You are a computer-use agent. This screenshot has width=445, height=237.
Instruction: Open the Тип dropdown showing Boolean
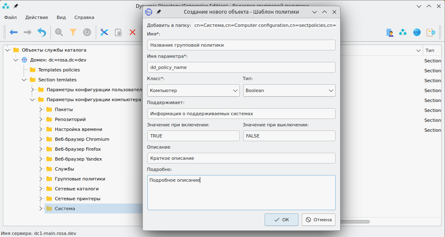(289, 90)
